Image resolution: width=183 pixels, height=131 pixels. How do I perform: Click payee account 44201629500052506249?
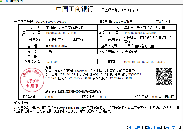[x=140, y=33]
